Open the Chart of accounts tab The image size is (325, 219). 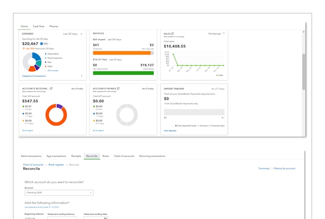pyautogui.click(x=124, y=156)
